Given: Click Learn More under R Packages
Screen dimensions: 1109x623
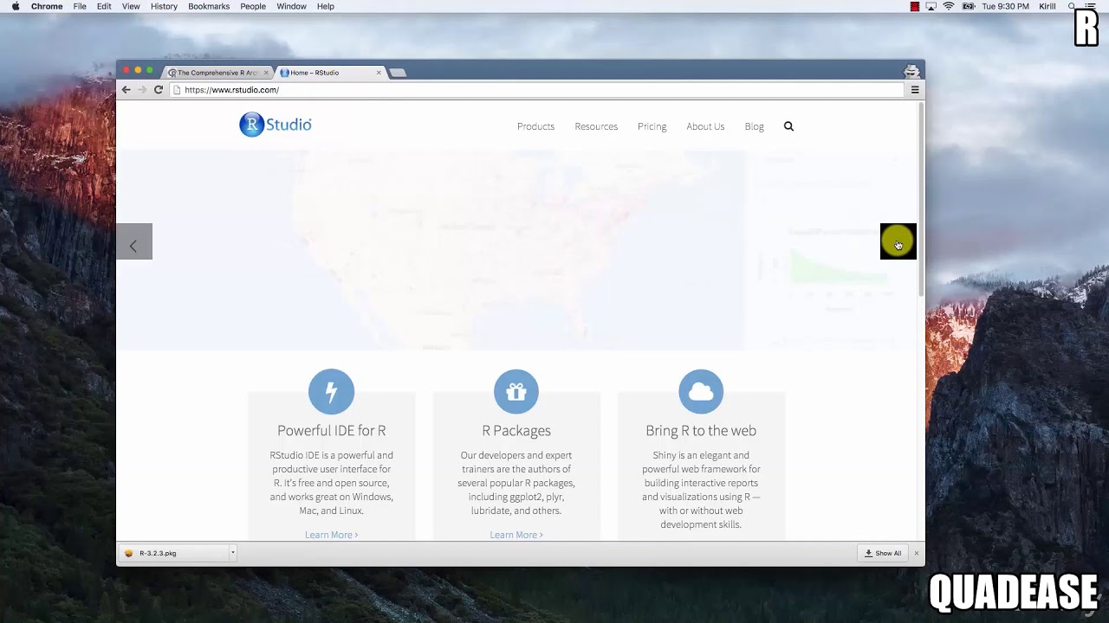Looking at the screenshot, I should click(x=516, y=535).
